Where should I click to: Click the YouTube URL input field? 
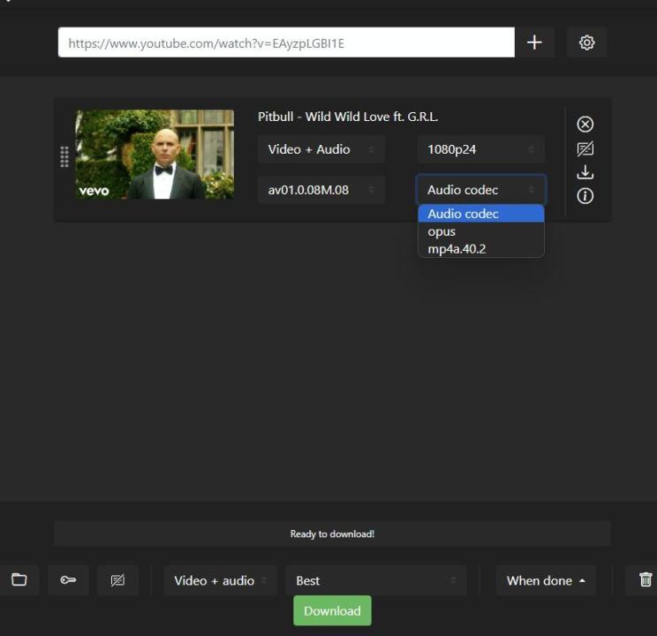click(285, 42)
